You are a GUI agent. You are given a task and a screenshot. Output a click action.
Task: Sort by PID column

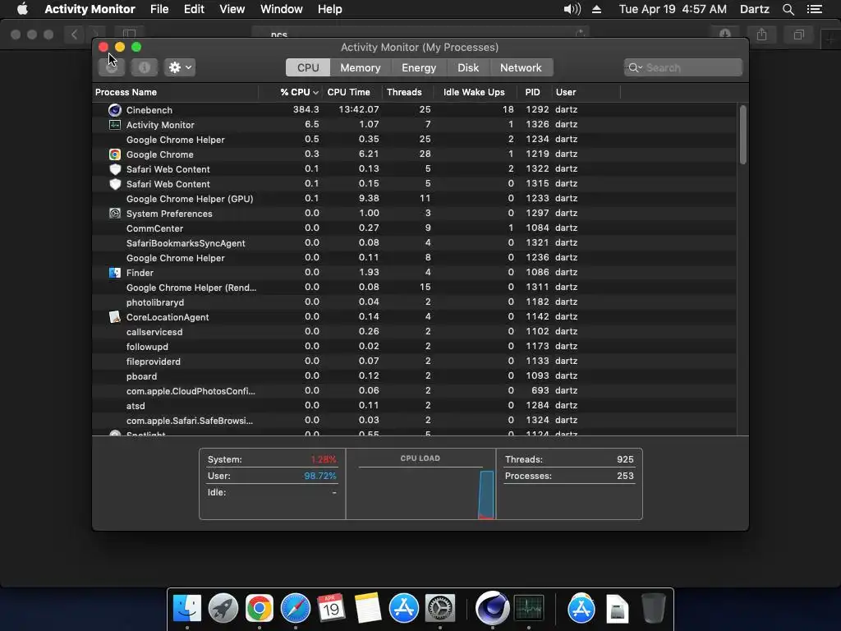pyautogui.click(x=532, y=92)
